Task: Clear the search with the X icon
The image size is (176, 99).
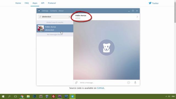Action: pos(70,17)
